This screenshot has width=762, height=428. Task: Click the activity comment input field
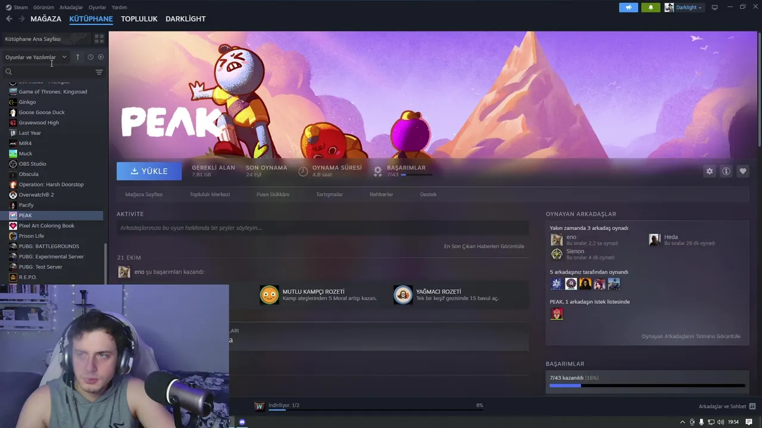coord(323,228)
